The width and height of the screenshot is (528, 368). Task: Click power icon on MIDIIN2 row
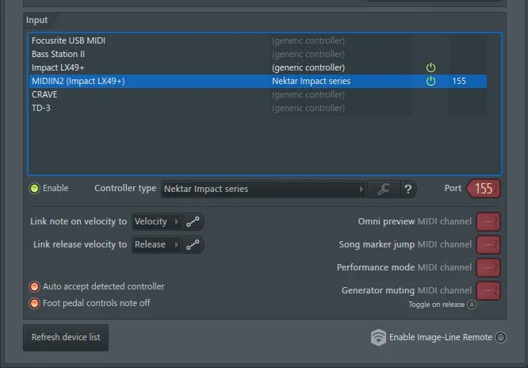(x=431, y=82)
